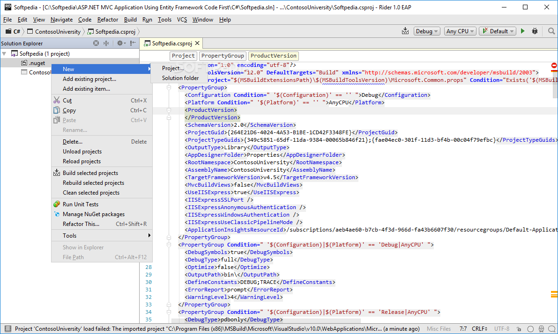Image resolution: width=558 pixels, height=334 pixels.
Task: Click the orange warning stripe in scrollbar
Action: point(554,294)
